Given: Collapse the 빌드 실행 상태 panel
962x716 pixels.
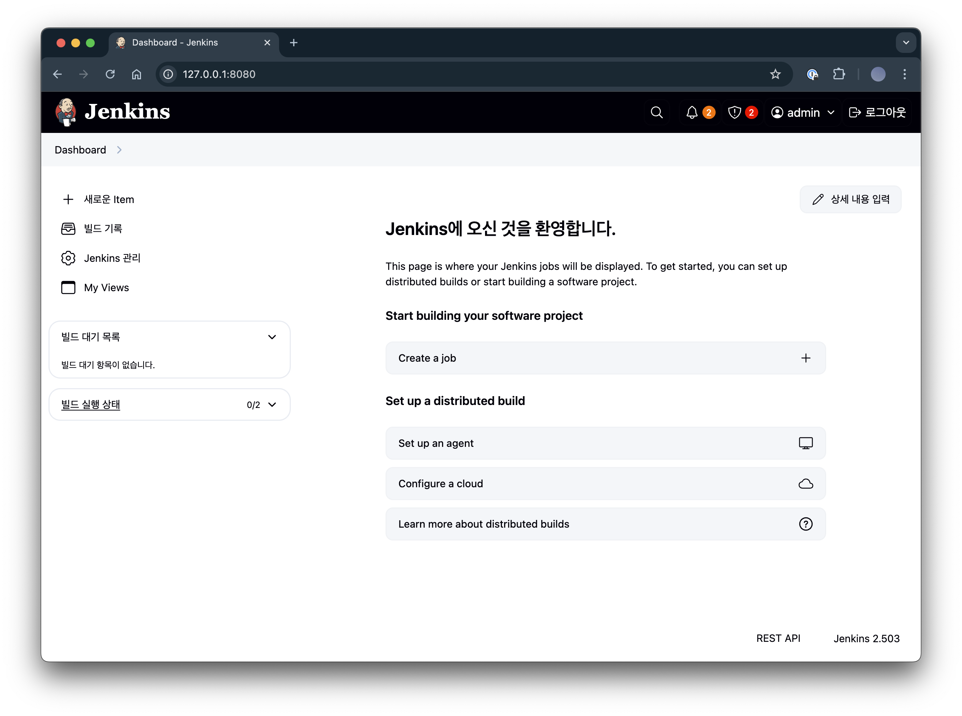Looking at the screenshot, I should (272, 405).
